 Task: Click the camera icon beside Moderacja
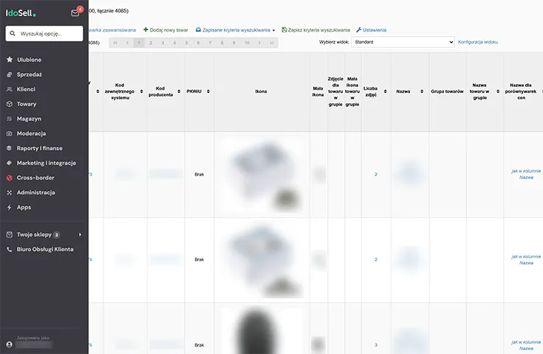pos(10,133)
